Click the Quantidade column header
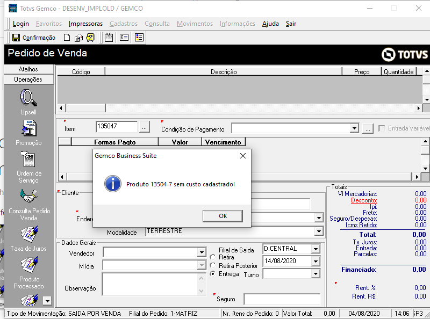Viewport: 430px width, 319px height. click(x=398, y=72)
